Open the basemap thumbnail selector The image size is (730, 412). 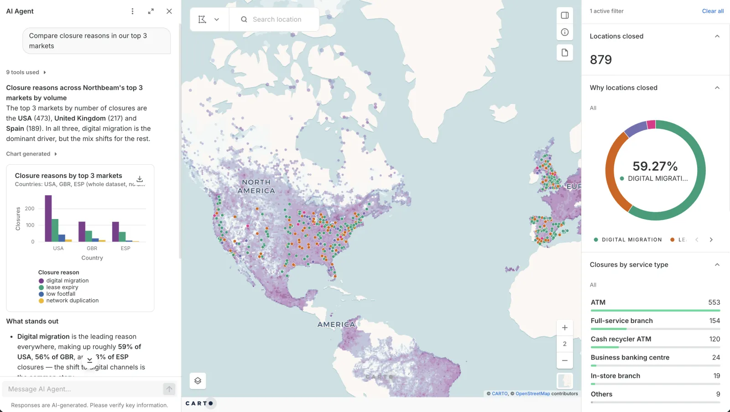pyautogui.click(x=565, y=381)
